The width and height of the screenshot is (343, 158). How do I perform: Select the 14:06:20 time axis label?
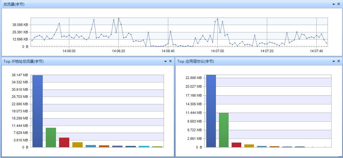118,51
